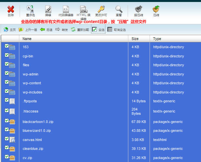The width and height of the screenshot is (201, 162).
Task: Select the wp-includes folder name
Action: tap(32, 92)
